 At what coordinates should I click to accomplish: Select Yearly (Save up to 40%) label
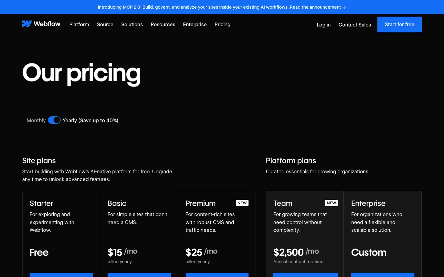[90, 120]
